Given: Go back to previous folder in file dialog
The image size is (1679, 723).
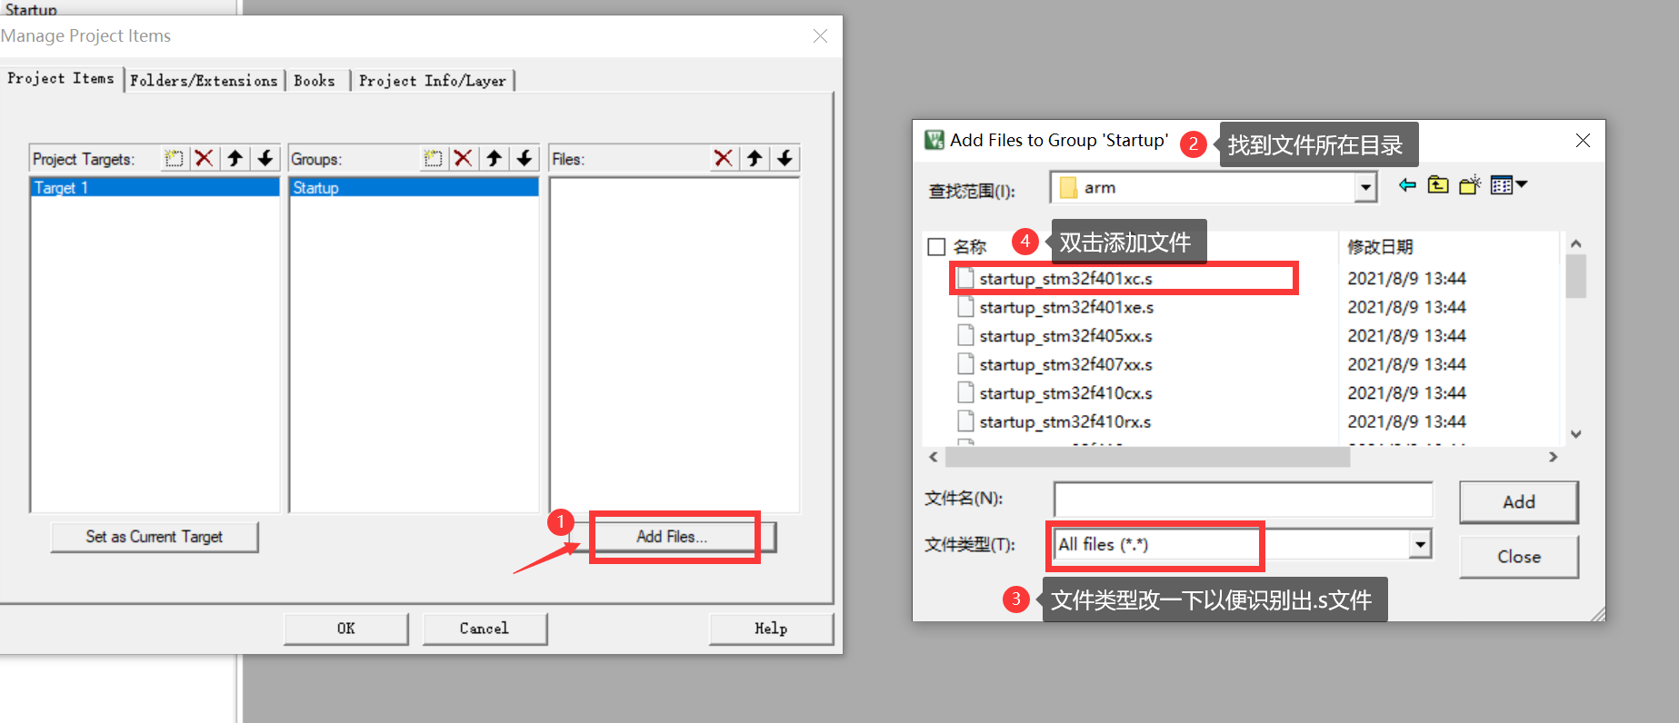Looking at the screenshot, I should [1407, 185].
